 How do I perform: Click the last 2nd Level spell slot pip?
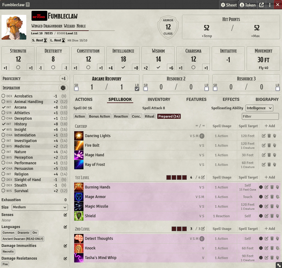[x=184, y=229]
